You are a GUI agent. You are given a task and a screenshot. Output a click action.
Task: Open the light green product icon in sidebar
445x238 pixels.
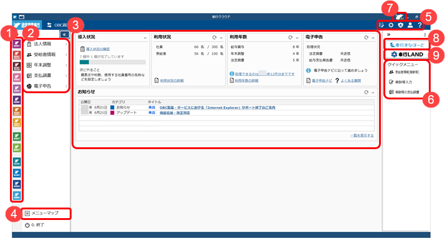pos(17,148)
